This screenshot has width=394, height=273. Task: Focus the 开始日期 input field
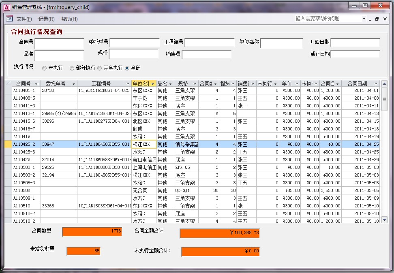tap(355, 42)
